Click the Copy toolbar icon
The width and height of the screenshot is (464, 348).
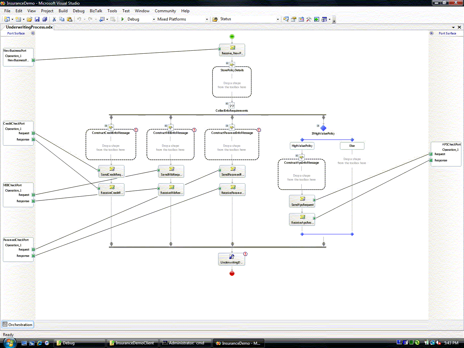pyautogui.click(x=62, y=19)
